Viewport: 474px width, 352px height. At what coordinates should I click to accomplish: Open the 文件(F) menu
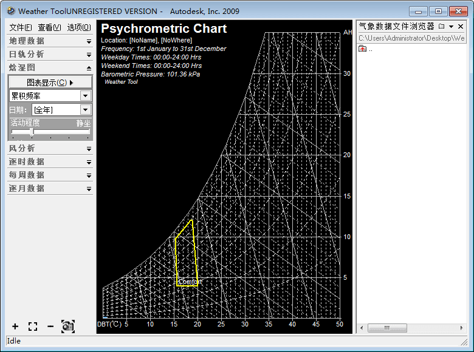(x=21, y=27)
